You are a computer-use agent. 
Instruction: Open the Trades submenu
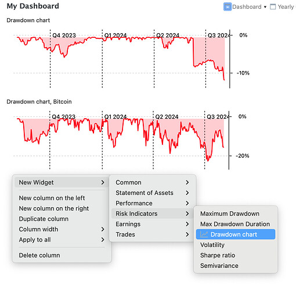(153, 235)
